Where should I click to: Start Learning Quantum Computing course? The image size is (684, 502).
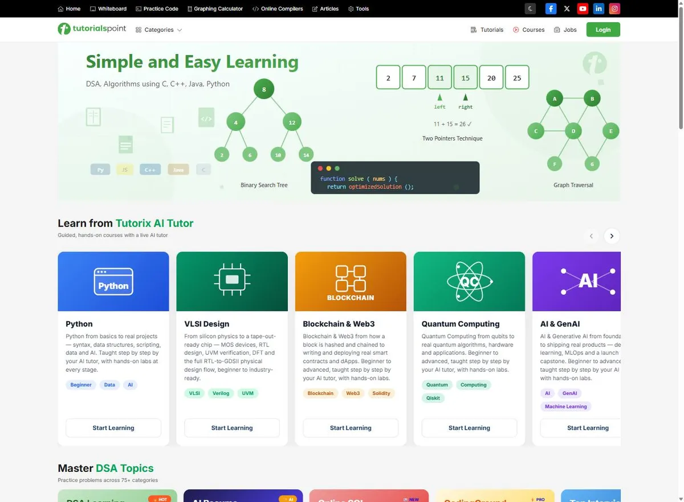[469, 428]
